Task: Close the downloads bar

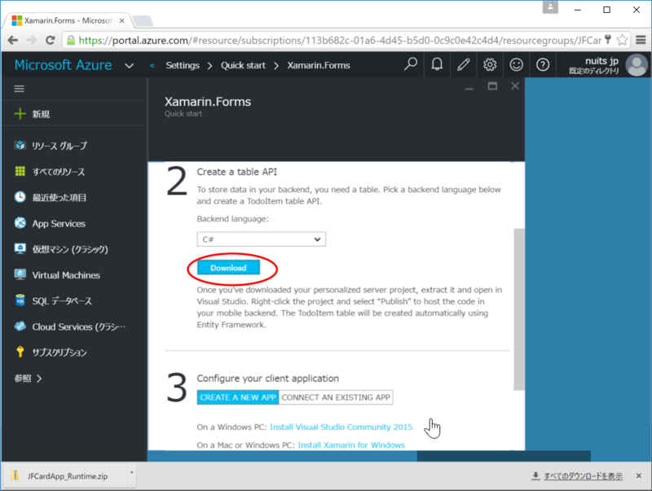Action: 639,476
